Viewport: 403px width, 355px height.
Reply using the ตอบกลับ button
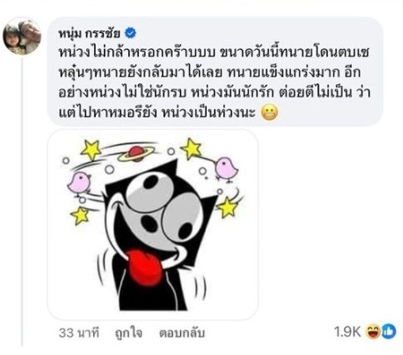pos(182,333)
